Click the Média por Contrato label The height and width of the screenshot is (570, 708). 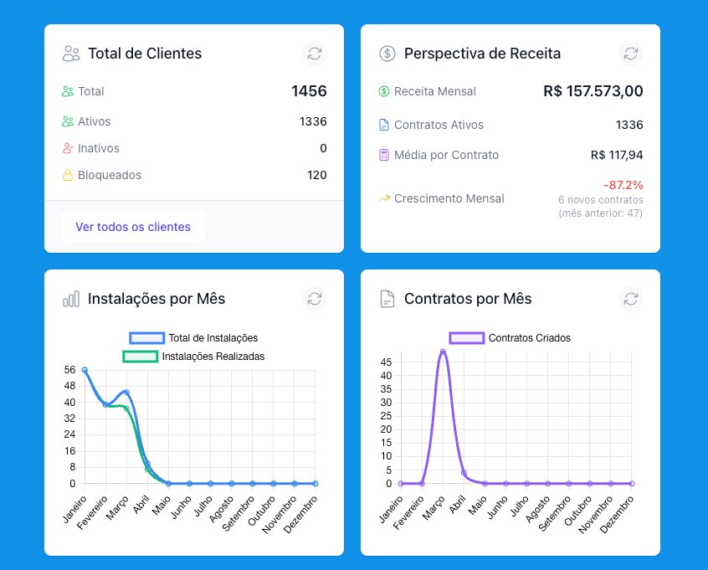click(446, 155)
